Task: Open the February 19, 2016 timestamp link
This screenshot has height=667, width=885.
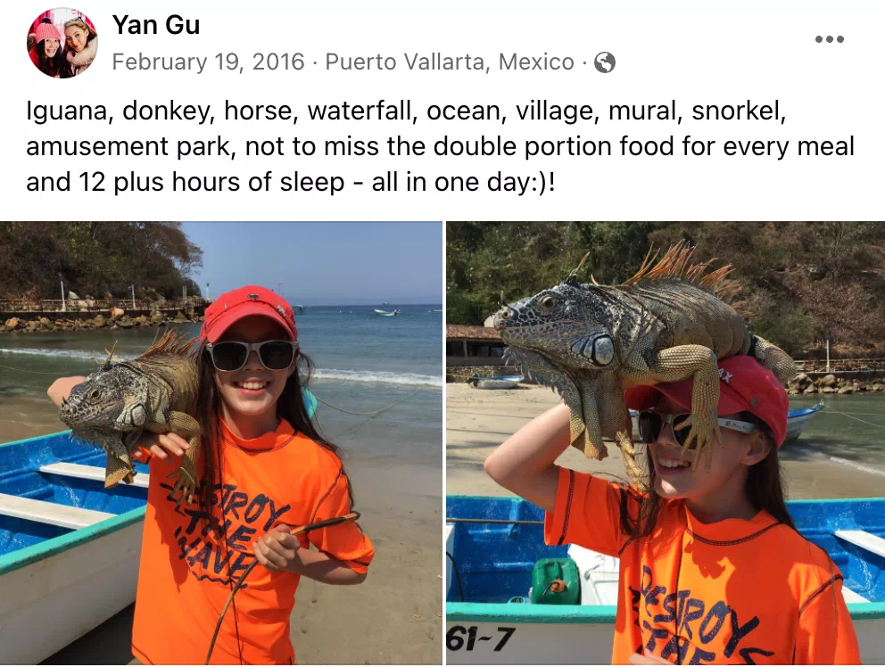Action: [208, 62]
